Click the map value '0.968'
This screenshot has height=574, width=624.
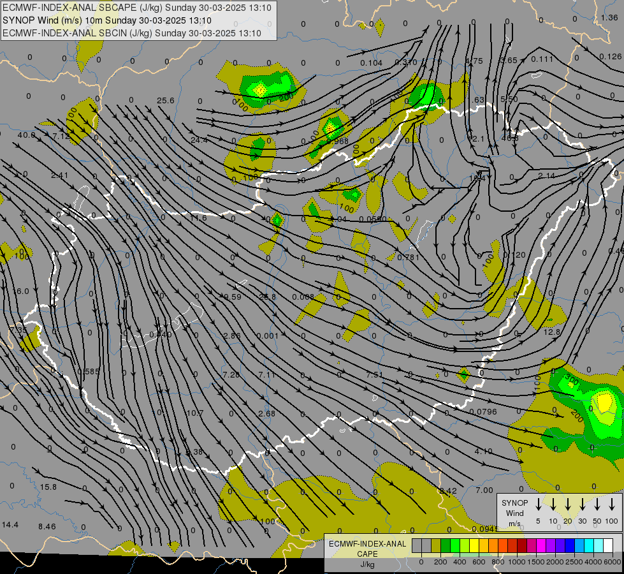[x=337, y=142]
